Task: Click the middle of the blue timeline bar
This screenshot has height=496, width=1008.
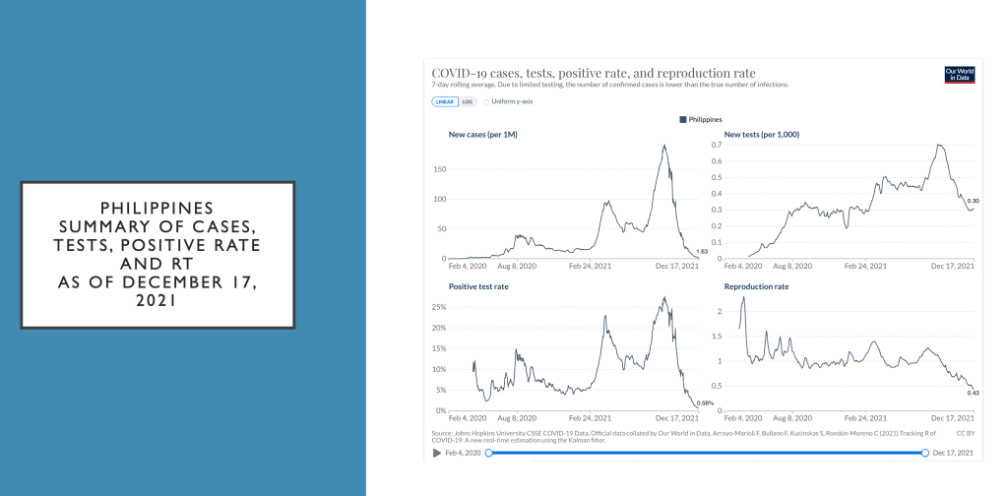Action: [706, 453]
